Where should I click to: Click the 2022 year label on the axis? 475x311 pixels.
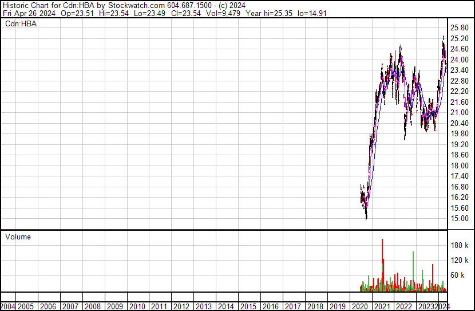tap(404, 306)
